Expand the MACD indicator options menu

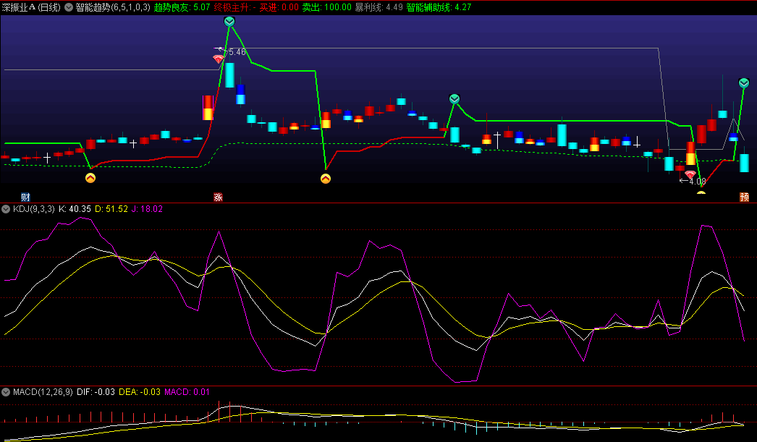7,392
